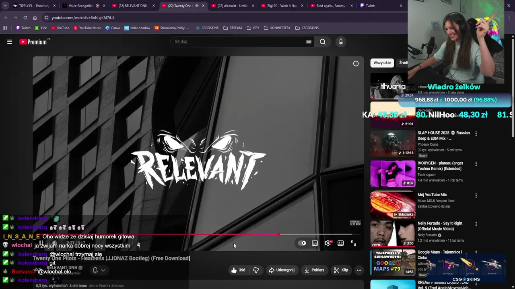Close the Twenty One browser tab

203,6
